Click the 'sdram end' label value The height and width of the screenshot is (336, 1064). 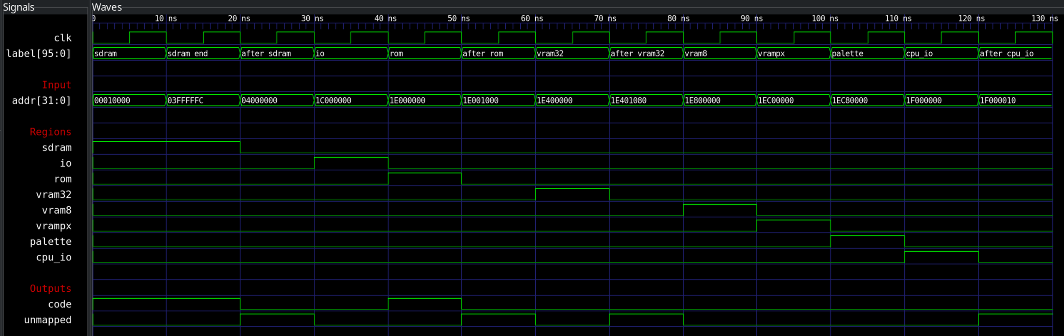(x=188, y=54)
